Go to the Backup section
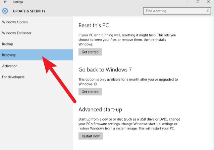Screen dimensions: 214x150 pos(7,44)
